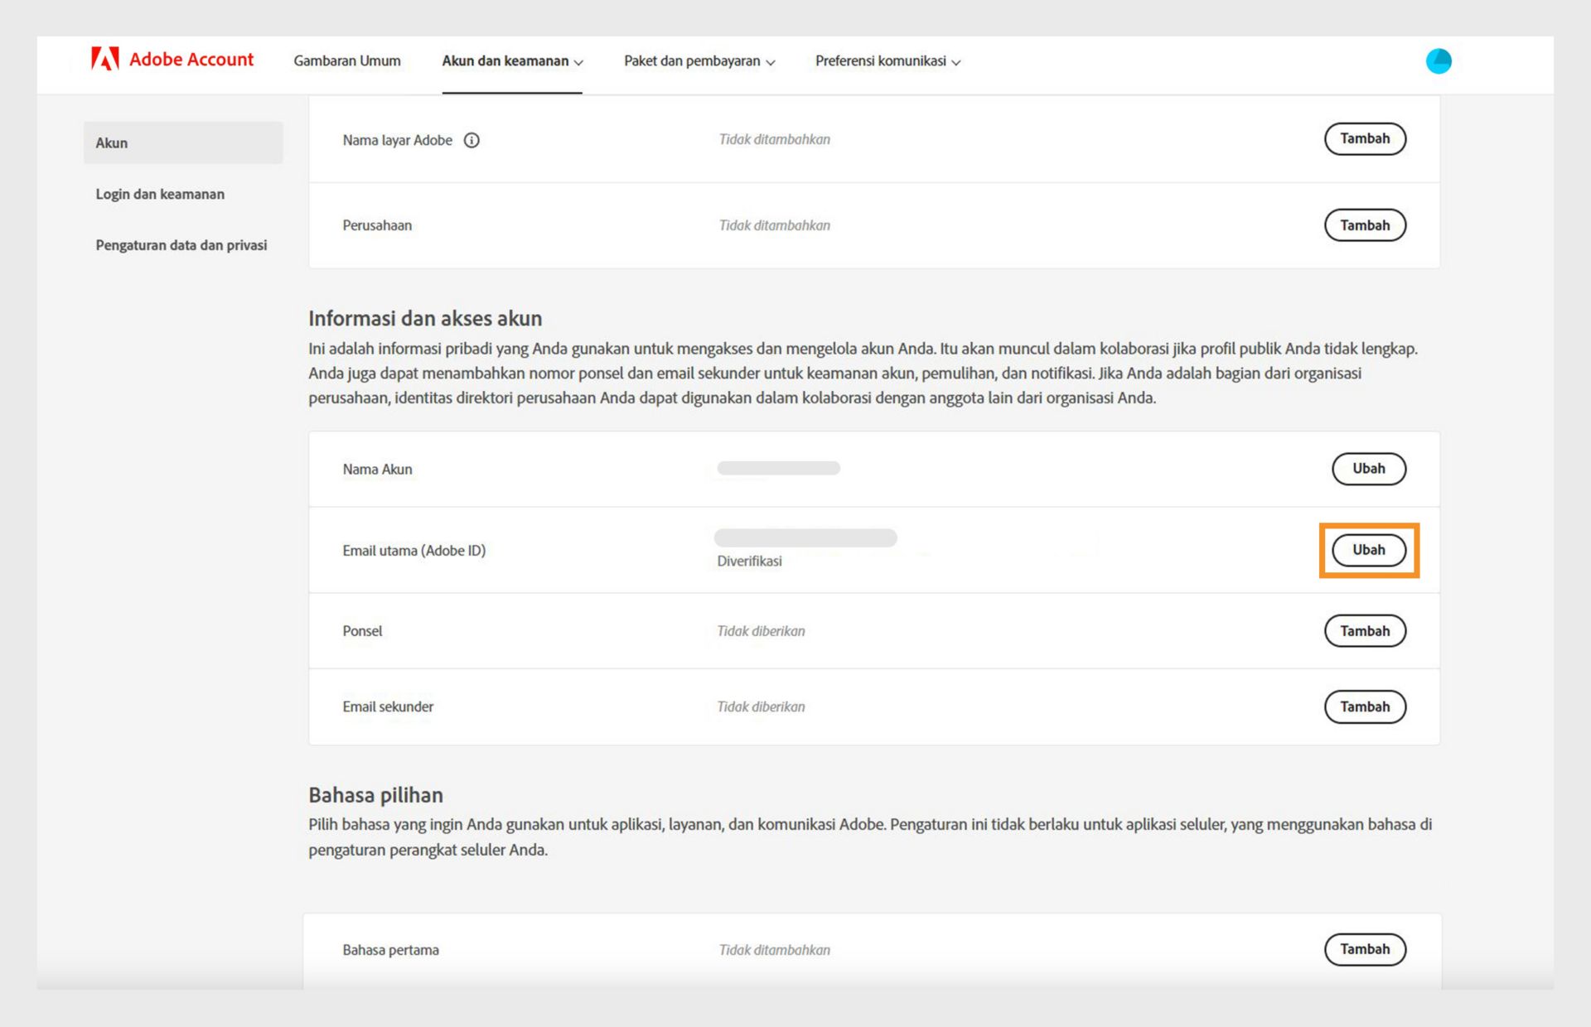Open the user profile avatar

1438,61
